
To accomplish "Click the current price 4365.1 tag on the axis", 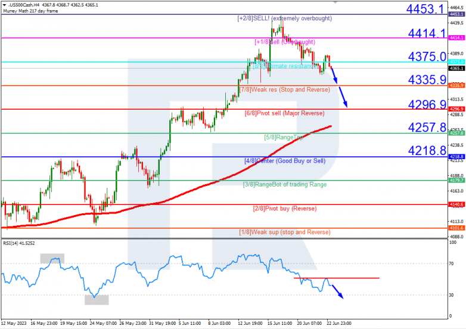I will (456, 69).
